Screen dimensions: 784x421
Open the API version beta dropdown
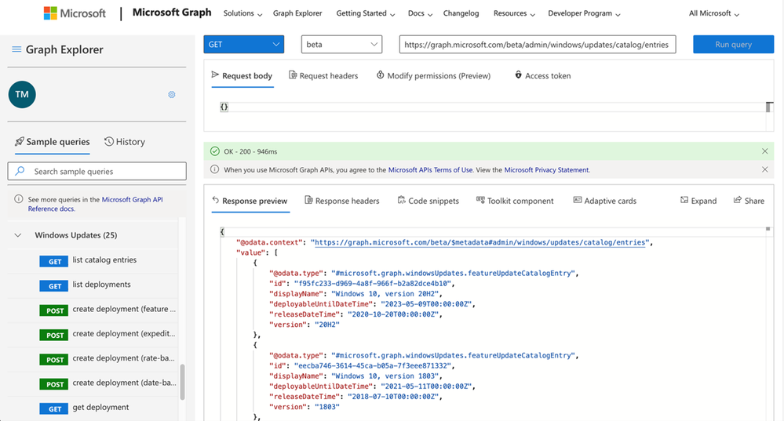(341, 45)
